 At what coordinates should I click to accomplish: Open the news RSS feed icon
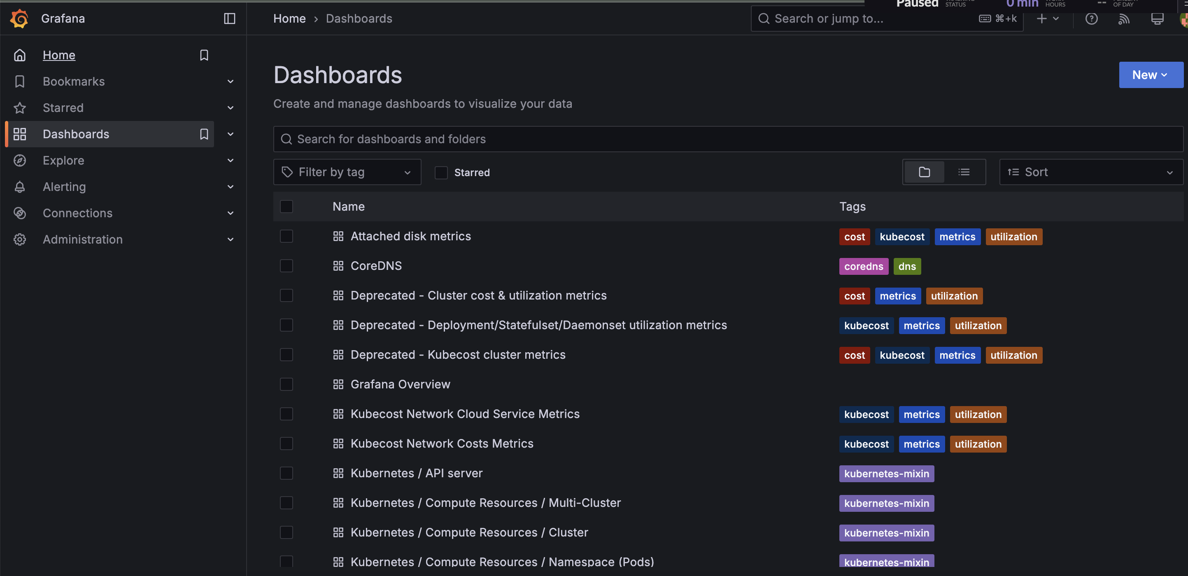click(x=1124, y=19)
